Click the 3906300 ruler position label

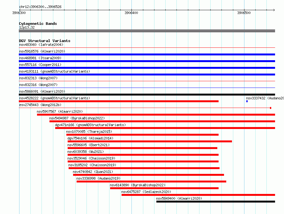[x=19, y=13]
